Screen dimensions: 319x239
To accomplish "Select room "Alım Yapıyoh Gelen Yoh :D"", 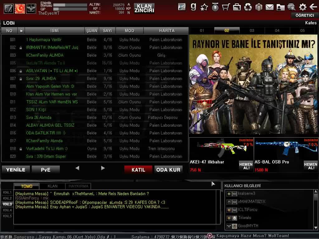I will [x=95, y=87].
